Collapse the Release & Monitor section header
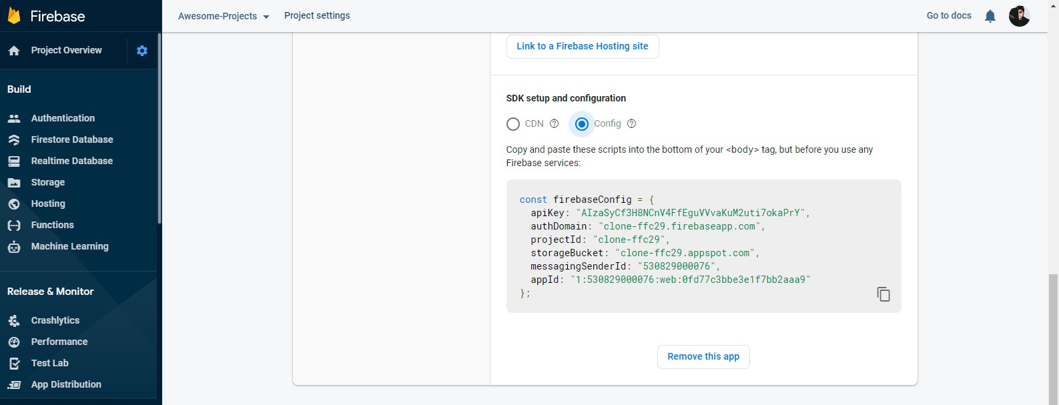 point(51,292)
